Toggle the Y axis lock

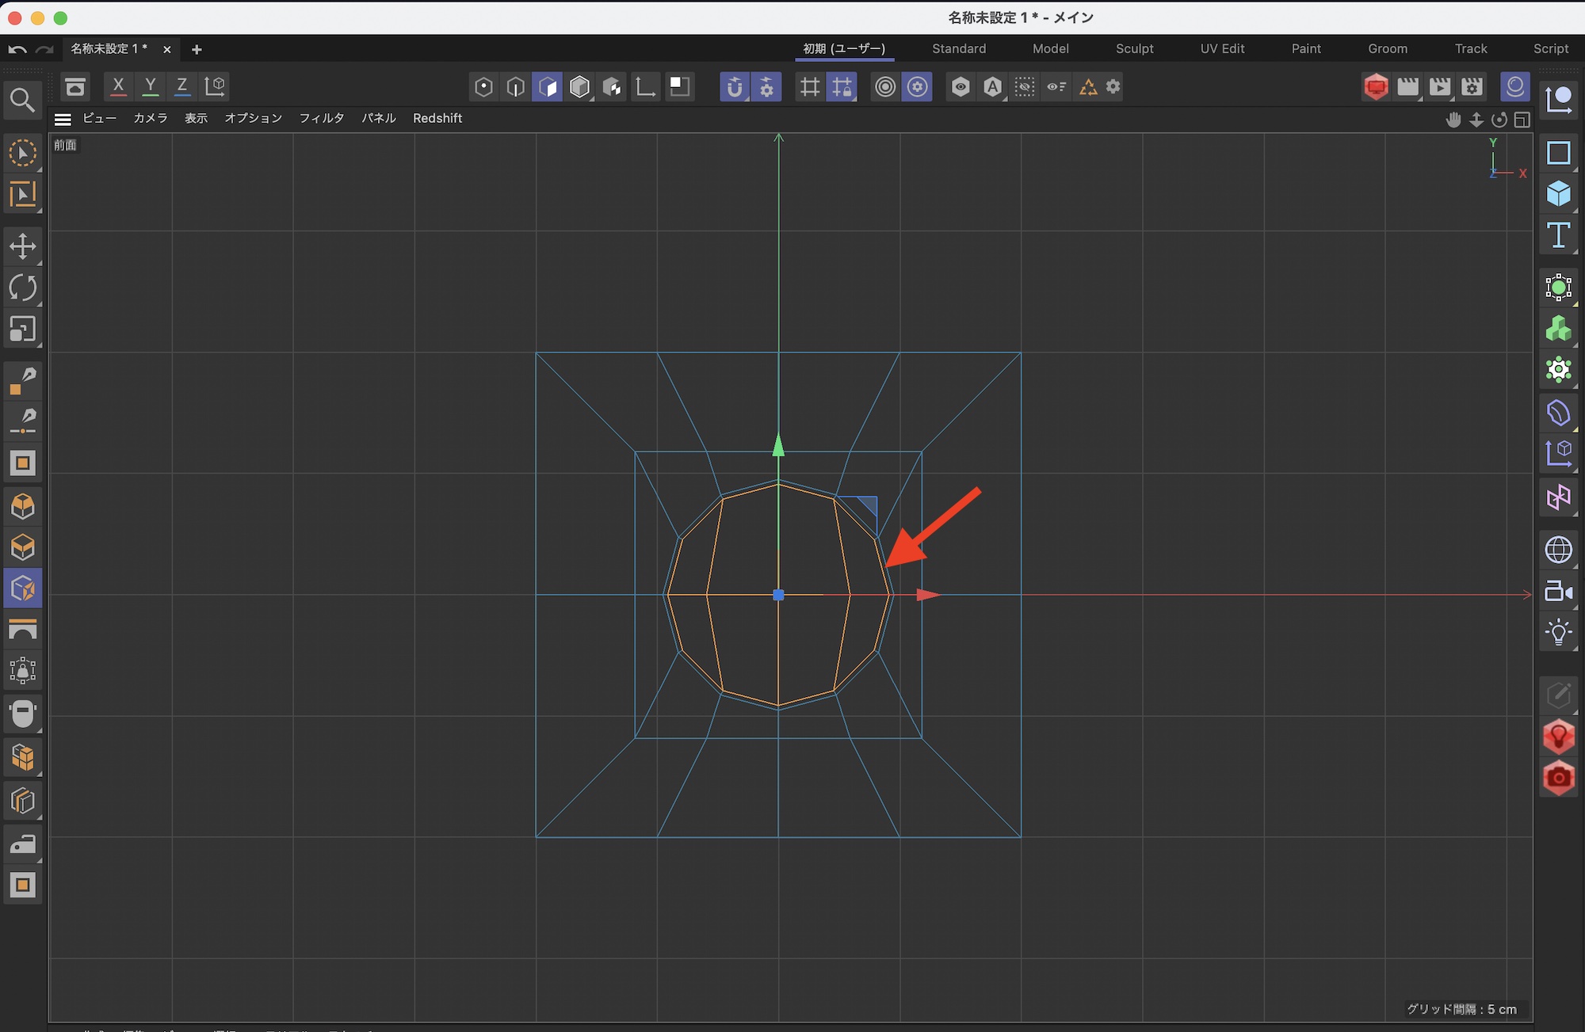point(150,86)
